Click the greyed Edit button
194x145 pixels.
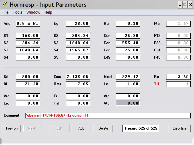(x=59, y=128)
